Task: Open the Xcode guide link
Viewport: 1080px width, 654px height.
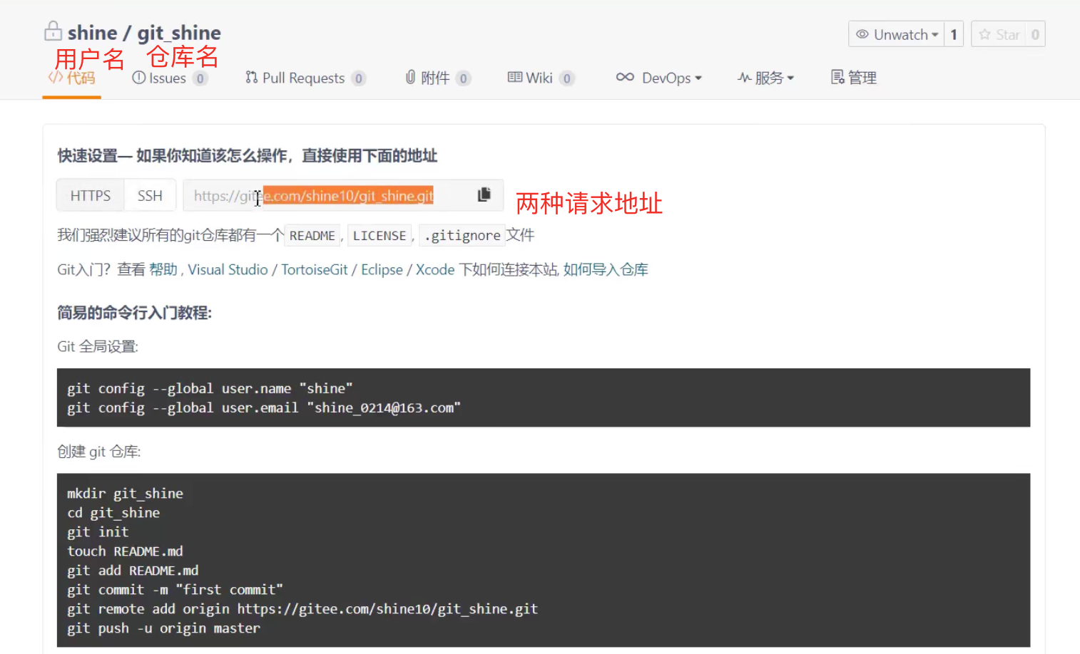Action: 435,269
